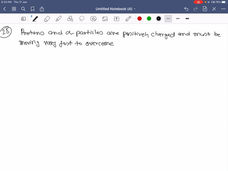Image resolution: width=228 pixels, height=171 pixels.
Task: Open the share and export menu
Action: click(42, 9)
